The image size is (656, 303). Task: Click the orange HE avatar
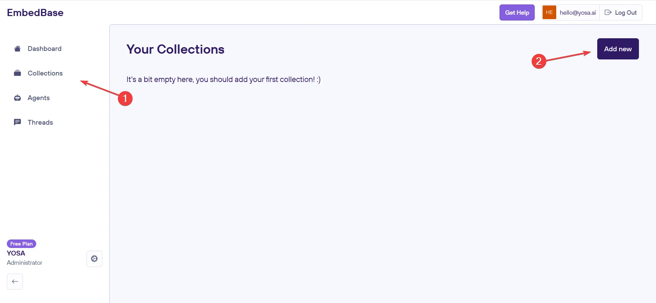pyautogui.click(x=549, y=13)
